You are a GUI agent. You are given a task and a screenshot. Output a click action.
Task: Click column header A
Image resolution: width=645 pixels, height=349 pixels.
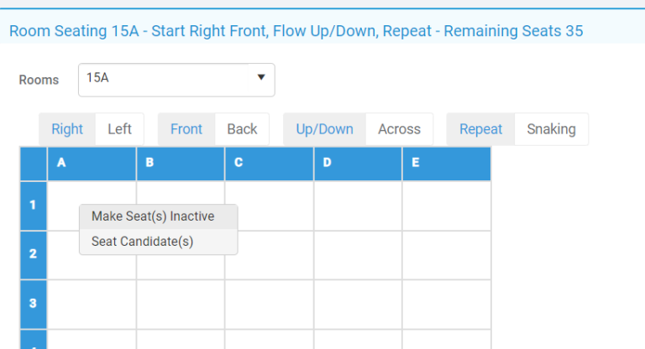(x=92, y=164)
